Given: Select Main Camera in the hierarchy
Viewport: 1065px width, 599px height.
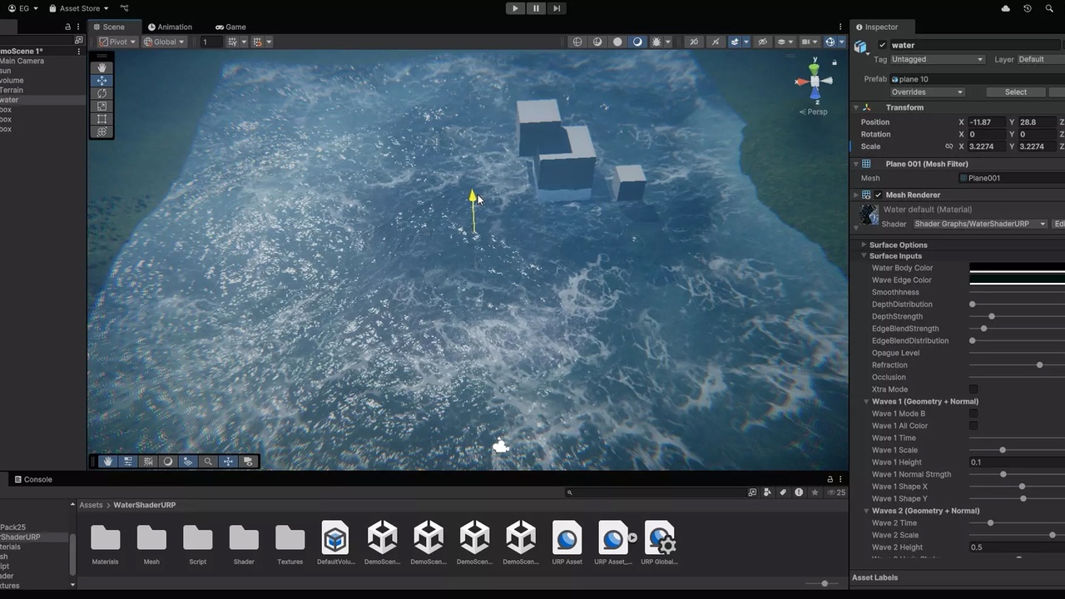Looking at the screenshot, I should 22,61.
